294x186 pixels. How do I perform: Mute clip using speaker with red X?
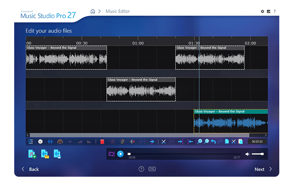(133, 141)
